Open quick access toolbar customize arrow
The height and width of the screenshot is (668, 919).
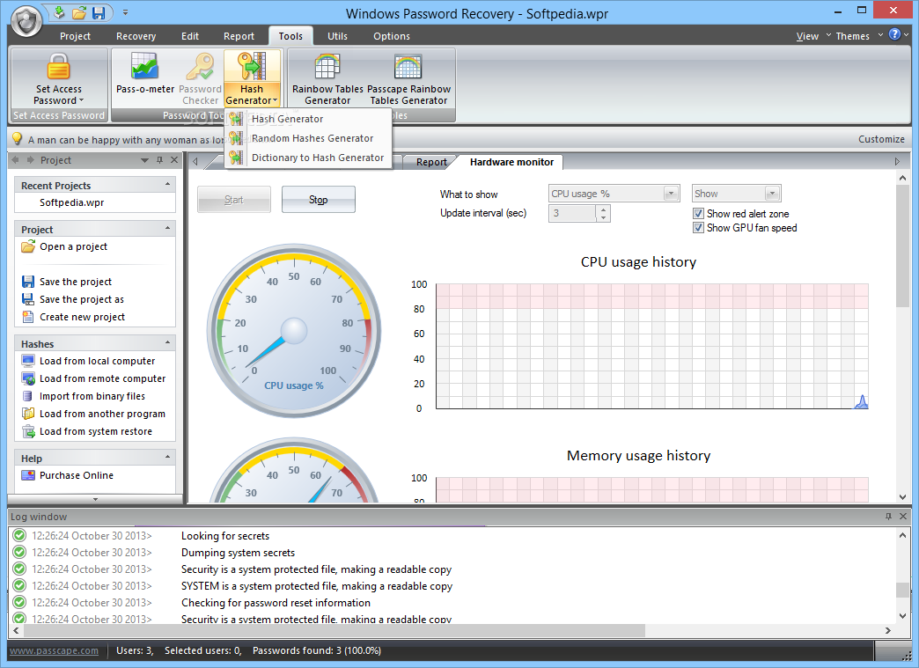(125, 12)
